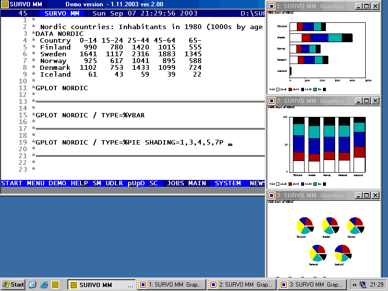The height and width of the screenshot is (291, 388).
Task: Click the system tray icon beside the clock
Action: click(363, 285)
